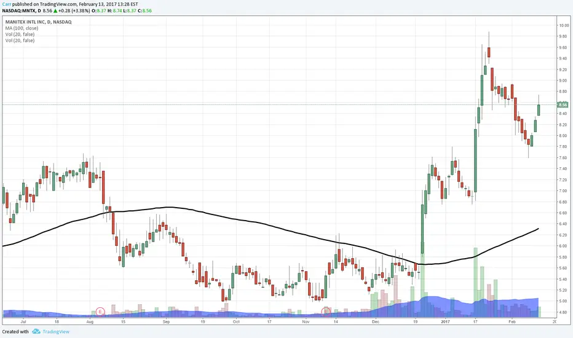The height and width of the screenshot is (338, 573).
Task: Click the 4.80 price axis label
Action: click(x=563, y=312)
